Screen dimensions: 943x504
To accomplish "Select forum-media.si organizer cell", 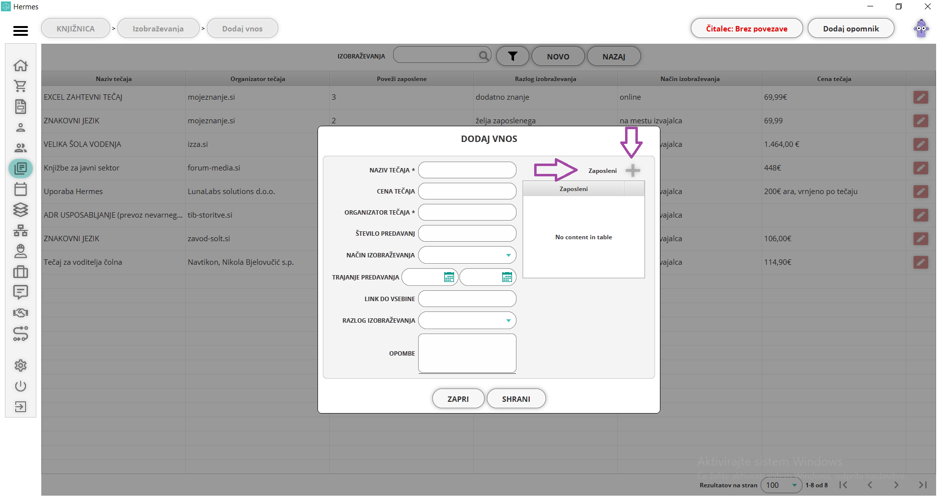I will tap(214, 168).
